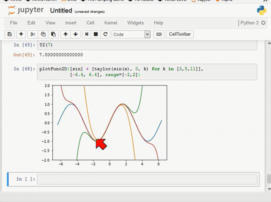
Task: Interrupt the kernel with the stop icon
Action: (96, 34)
